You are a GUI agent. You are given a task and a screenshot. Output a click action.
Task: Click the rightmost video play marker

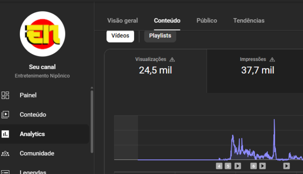coord(286,166)
